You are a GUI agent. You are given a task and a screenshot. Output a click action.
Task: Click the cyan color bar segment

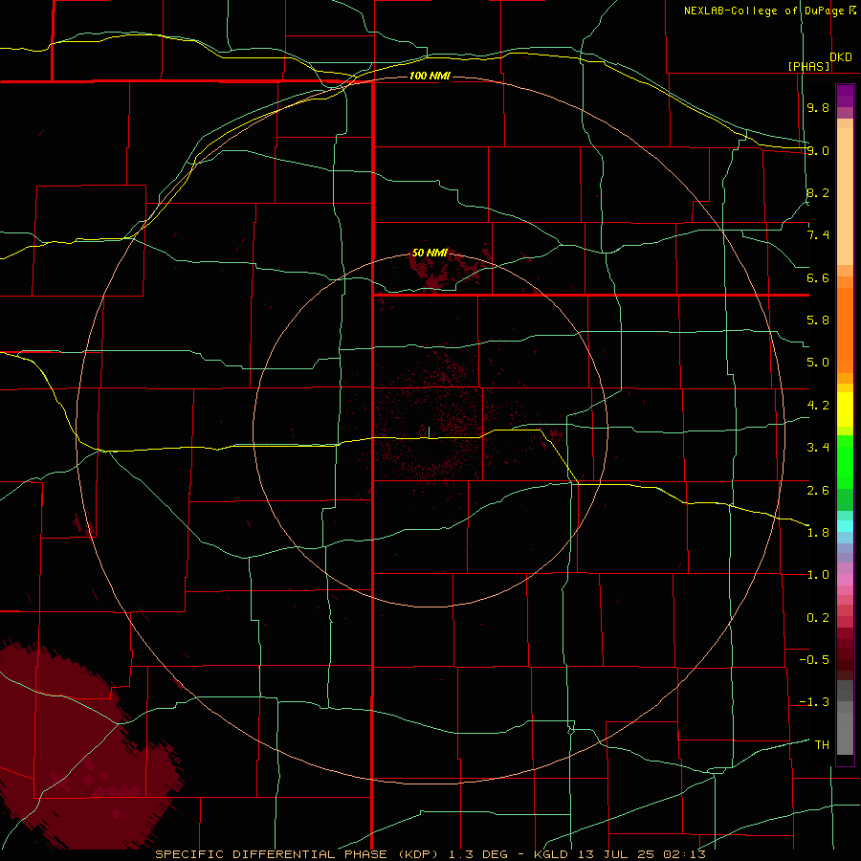pyautogui.click(x=845, y=526)
